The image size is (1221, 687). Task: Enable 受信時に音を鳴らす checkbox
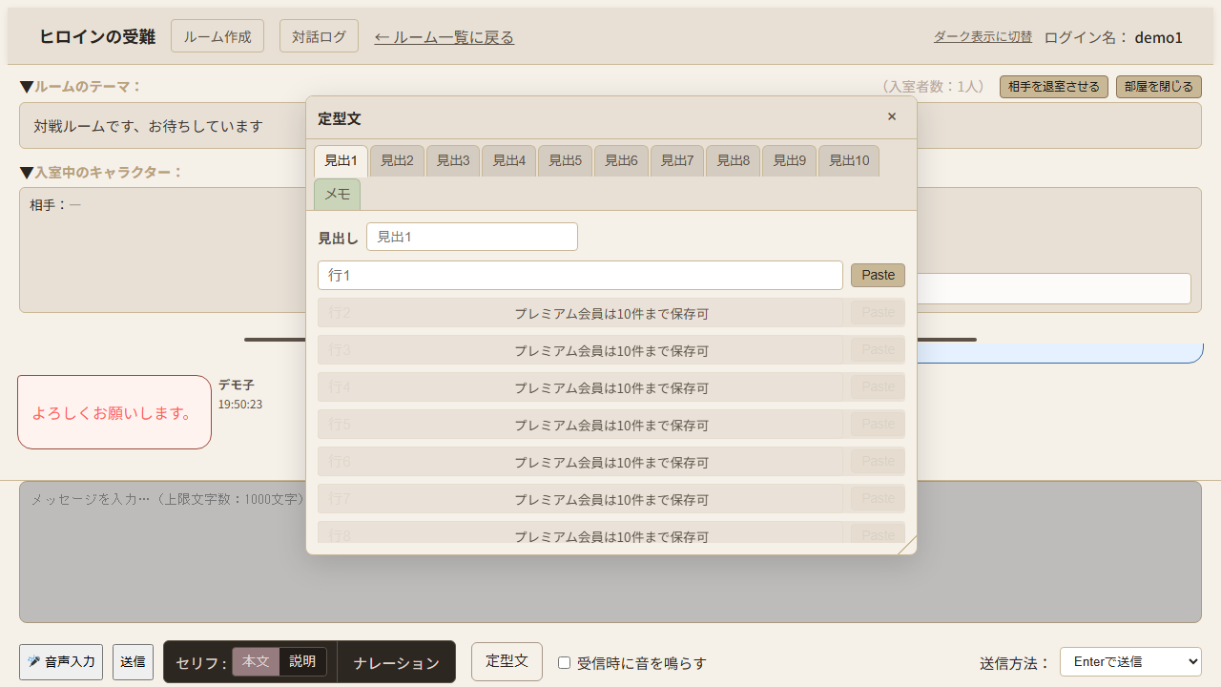coord(565,662)
